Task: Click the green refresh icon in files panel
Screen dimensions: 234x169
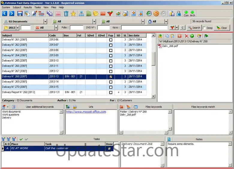Action: tap(192, 36)
